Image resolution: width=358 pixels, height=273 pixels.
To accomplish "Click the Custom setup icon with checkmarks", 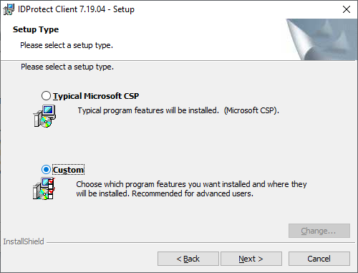I will coord(44,188).
